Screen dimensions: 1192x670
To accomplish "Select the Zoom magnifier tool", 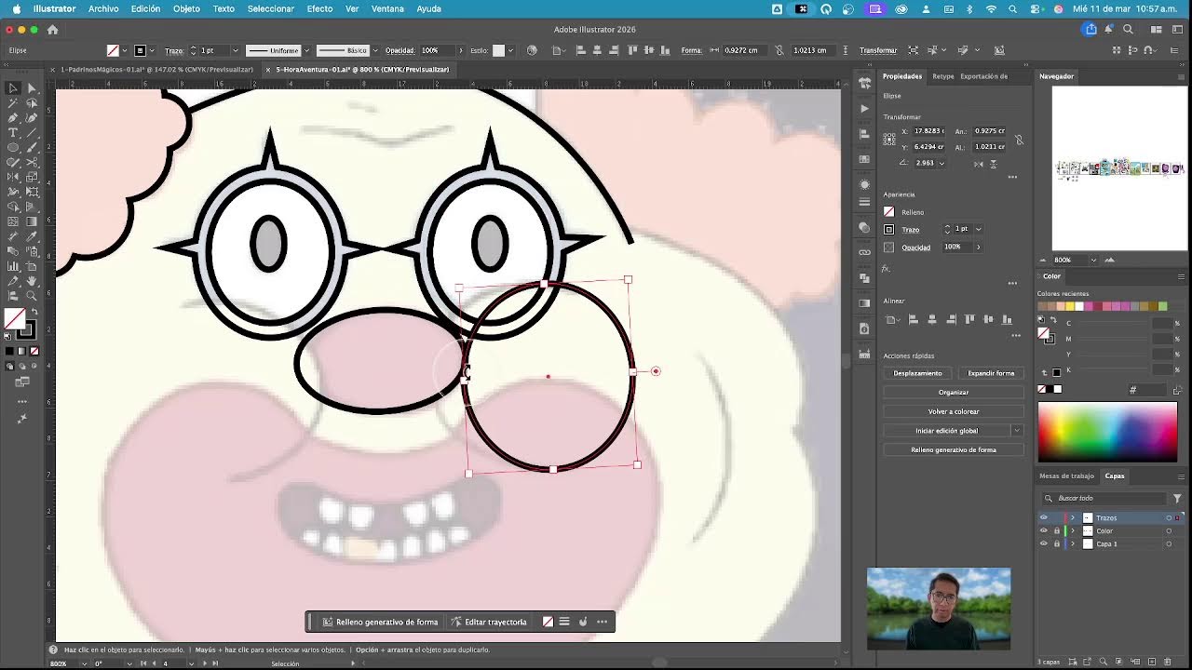I will [31, 296].
